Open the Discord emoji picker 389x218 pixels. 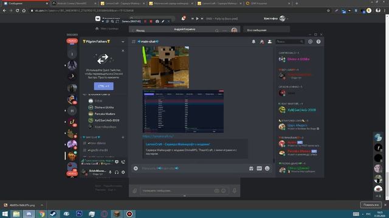point(267,168)
